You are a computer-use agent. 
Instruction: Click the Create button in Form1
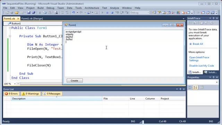75,81
